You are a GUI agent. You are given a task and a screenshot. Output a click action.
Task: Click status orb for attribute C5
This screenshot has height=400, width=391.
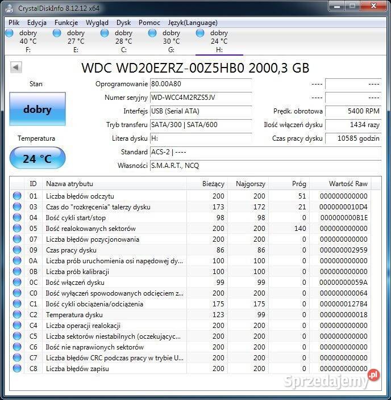coord(17,336)
